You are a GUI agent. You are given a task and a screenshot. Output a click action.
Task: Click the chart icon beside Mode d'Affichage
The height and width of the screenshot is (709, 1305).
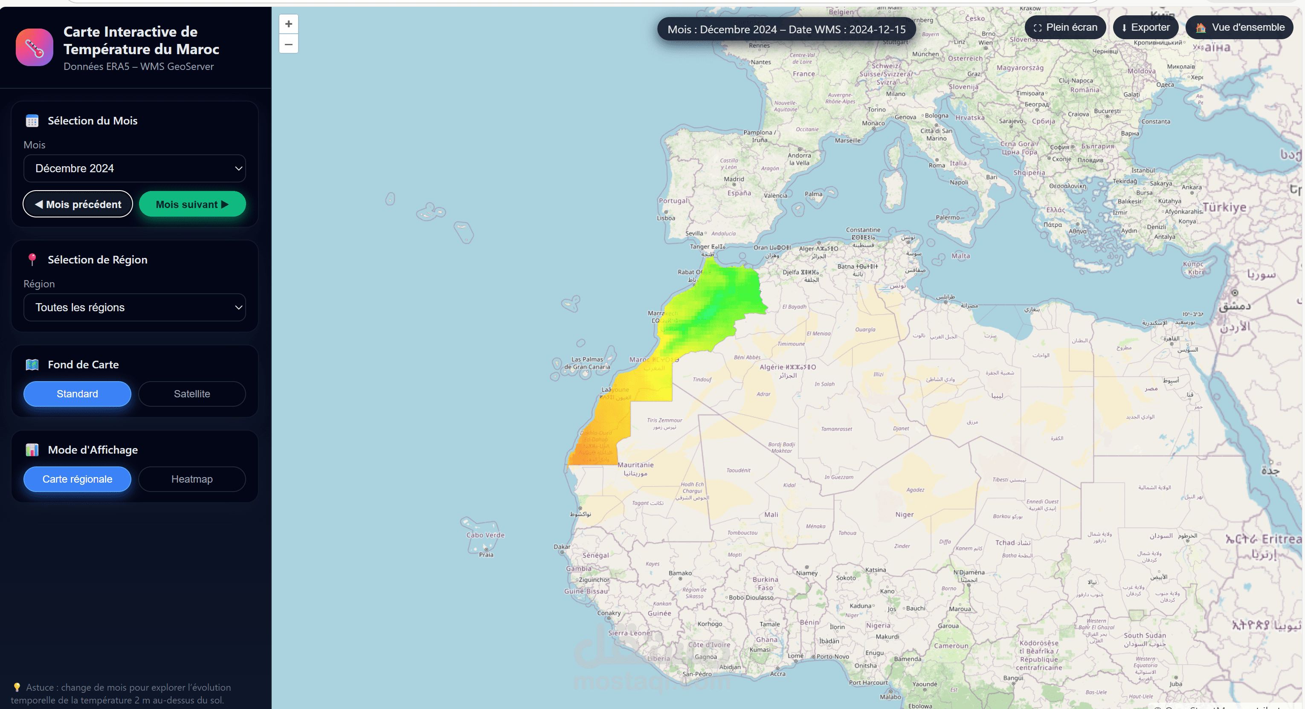32,449
